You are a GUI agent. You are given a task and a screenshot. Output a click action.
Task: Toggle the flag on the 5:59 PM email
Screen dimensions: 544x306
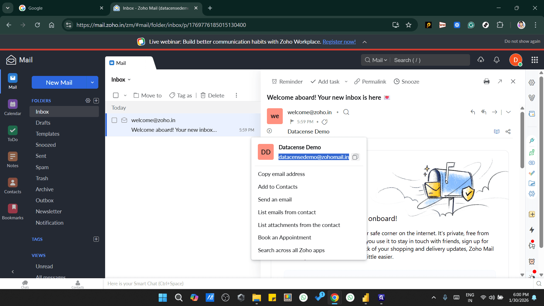pos(292,122)
